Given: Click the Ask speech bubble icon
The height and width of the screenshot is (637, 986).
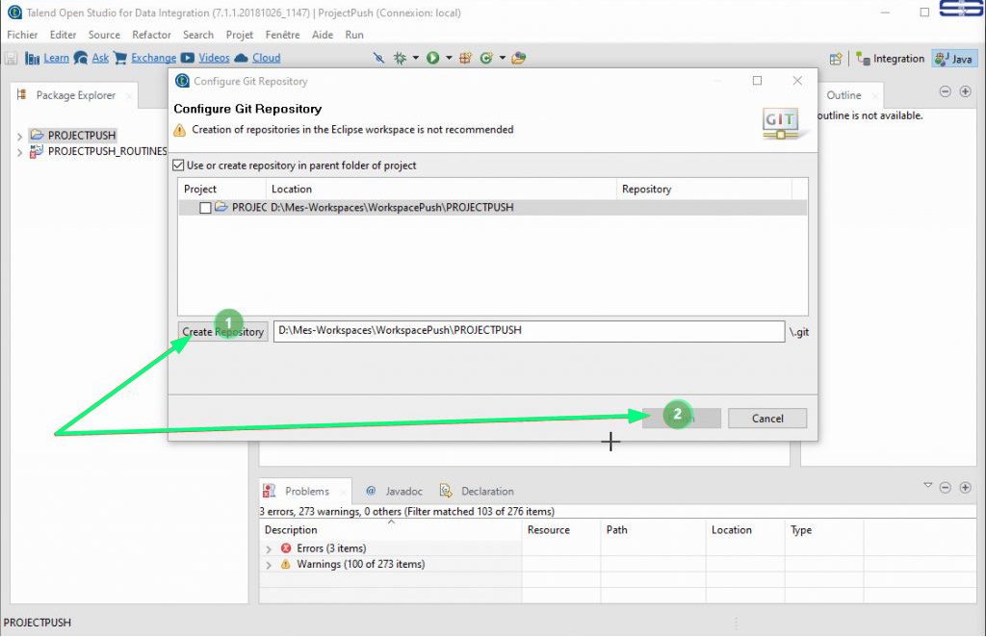Looking at the screenshot, I should tap(81, 58).
